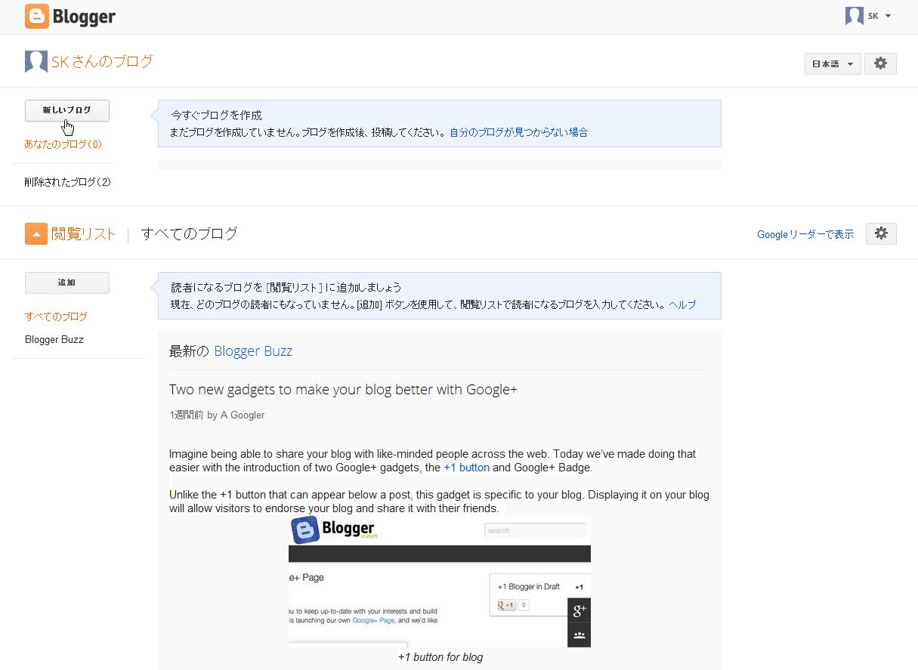Click the 1週間前 by A Googler byline
Screen dimensions: 918x670
click(x=217, y=415)
